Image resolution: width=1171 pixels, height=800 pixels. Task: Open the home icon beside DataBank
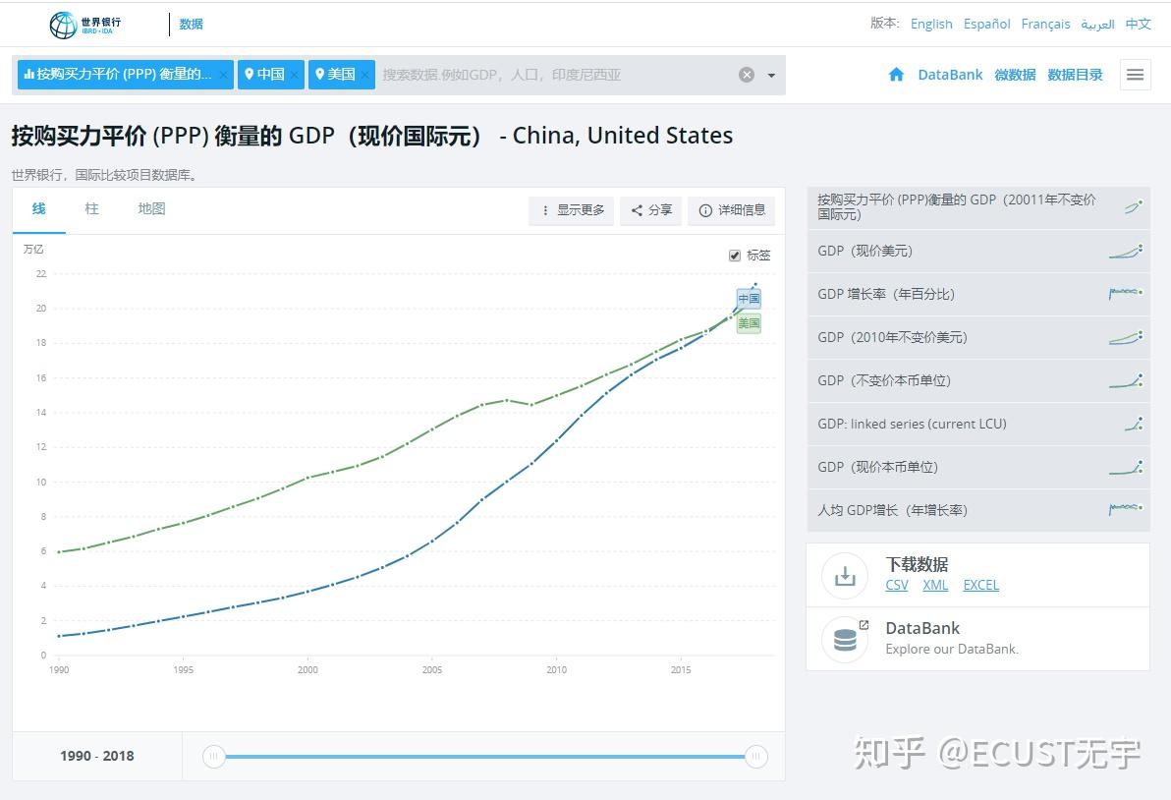(896, 74)
